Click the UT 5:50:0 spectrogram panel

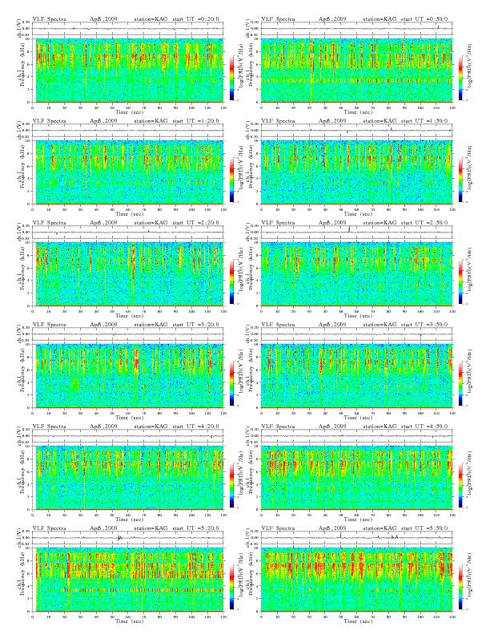click(357, 580)
